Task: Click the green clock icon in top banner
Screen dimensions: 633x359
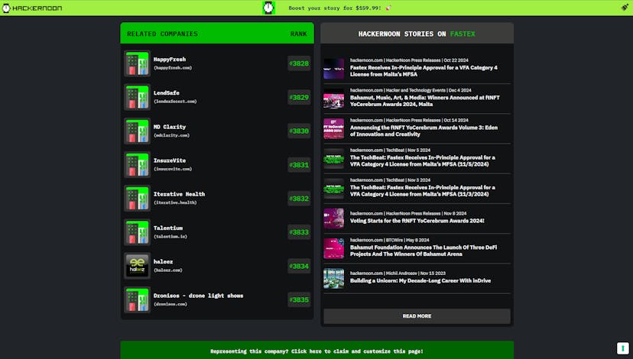Action: (x=268, y=8)
